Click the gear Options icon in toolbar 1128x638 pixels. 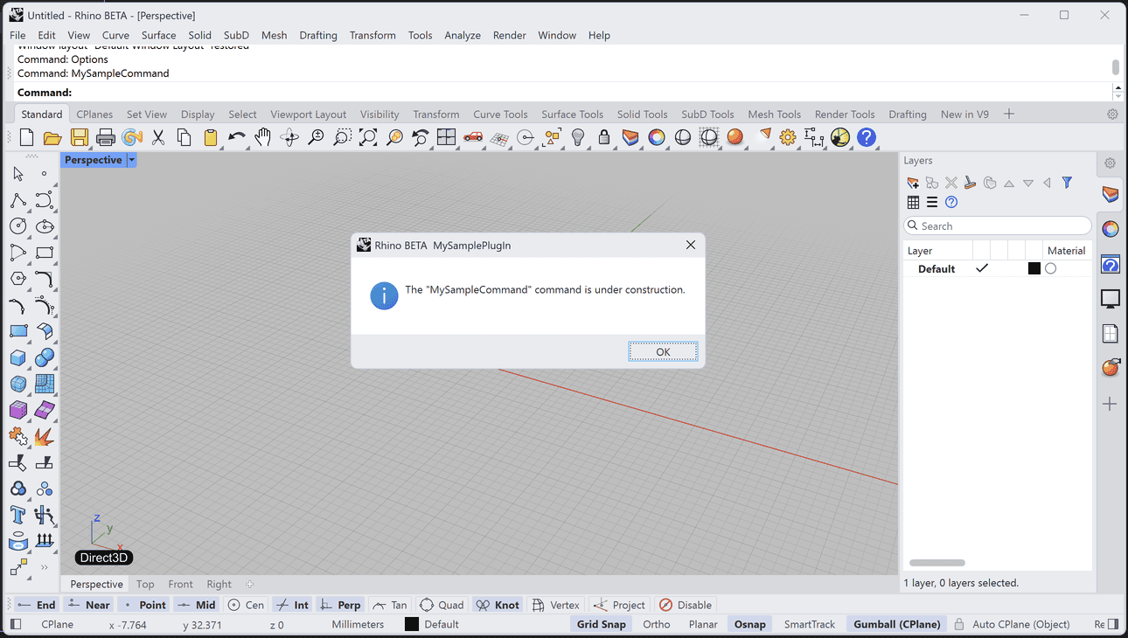click(x=788, y=137)
